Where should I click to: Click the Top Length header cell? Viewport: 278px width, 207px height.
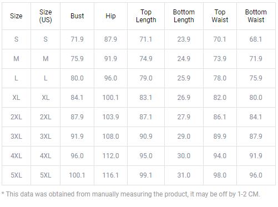click(146, 16)
